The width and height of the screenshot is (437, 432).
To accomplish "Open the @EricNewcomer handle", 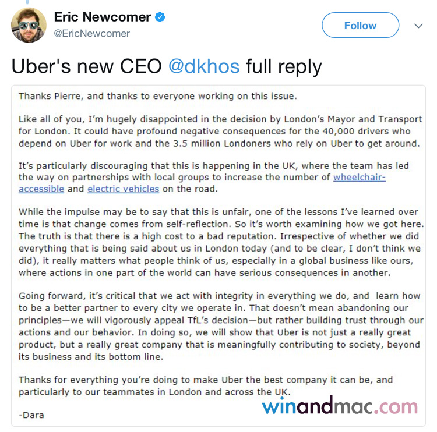I will pos(91,33).
